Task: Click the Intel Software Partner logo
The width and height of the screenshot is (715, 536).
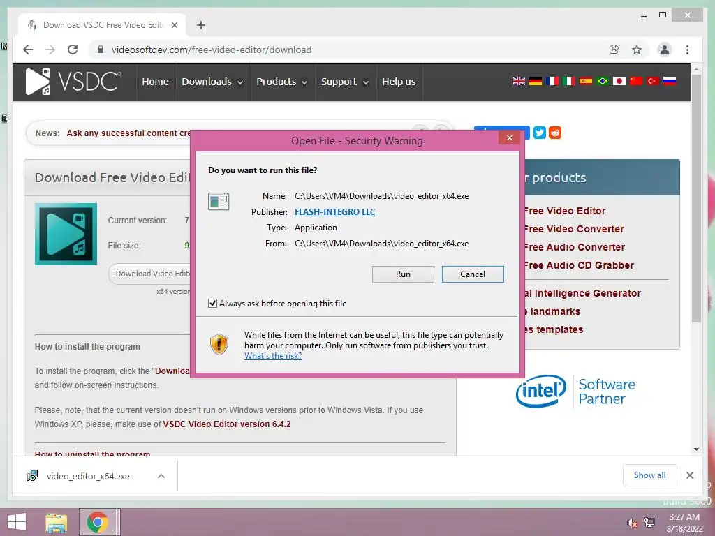Action: (575, 391)
